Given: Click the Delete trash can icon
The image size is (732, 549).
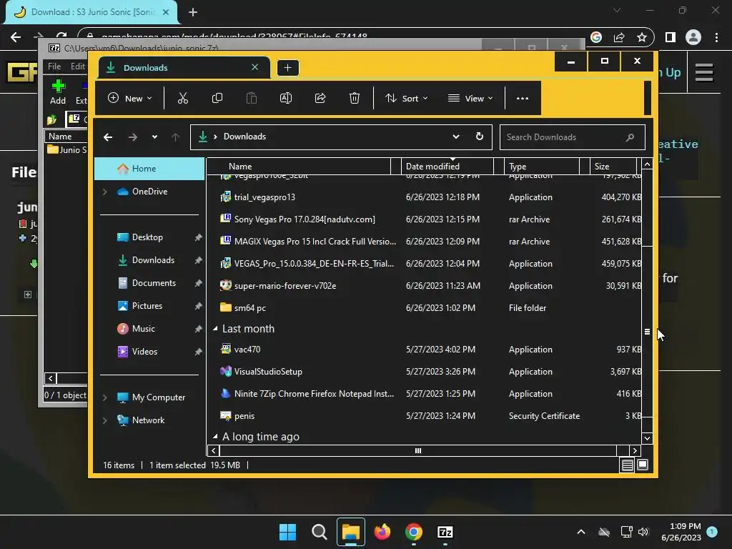Looking at the screenshot, I should 355,98.
